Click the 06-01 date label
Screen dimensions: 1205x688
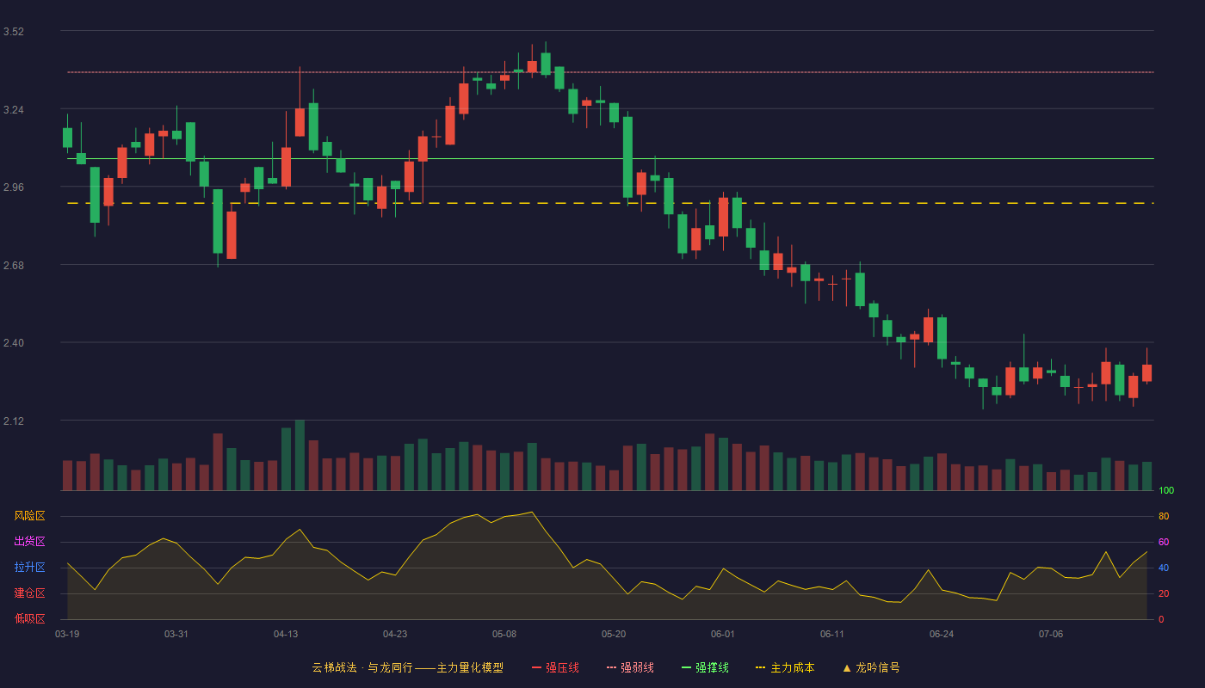click(723, 634)
